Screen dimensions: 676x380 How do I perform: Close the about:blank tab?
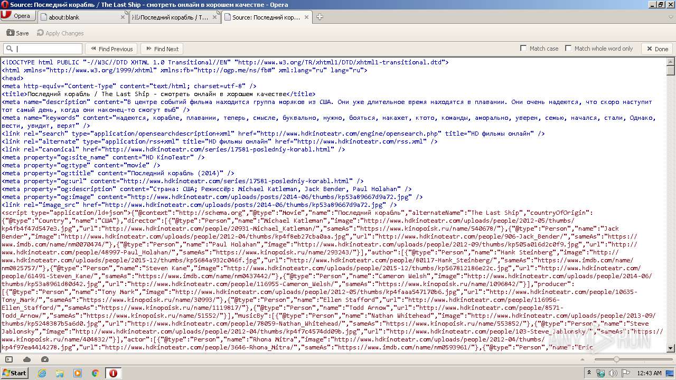(123, 17)
